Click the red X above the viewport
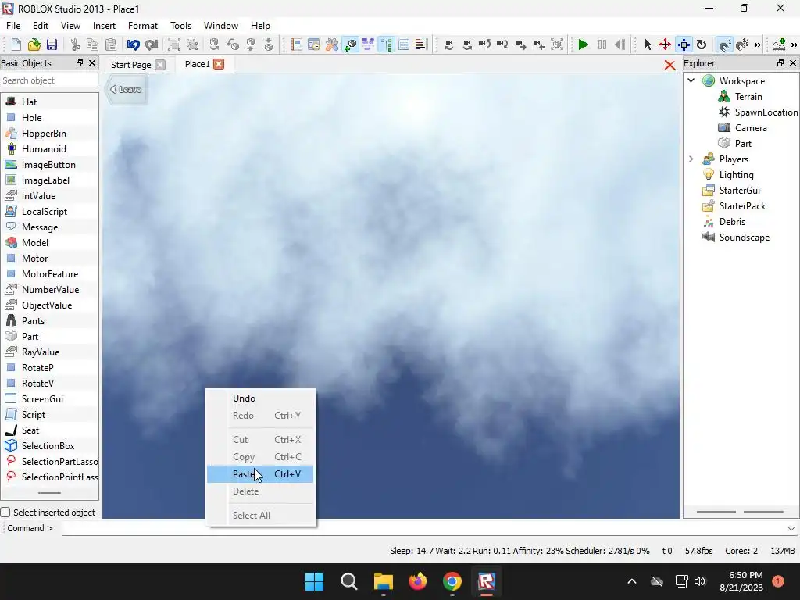This screenshot has width=800, height=600. 670,65
